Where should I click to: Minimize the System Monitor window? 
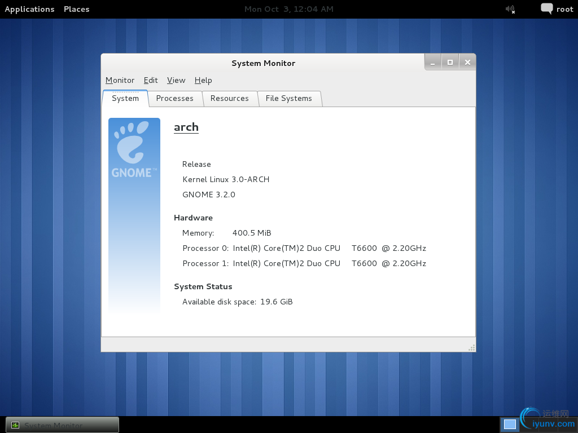tap(433, 62)
